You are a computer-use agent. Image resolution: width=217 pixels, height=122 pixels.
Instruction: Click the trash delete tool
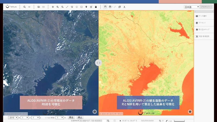pyautogui.click(x=96, y=7)
